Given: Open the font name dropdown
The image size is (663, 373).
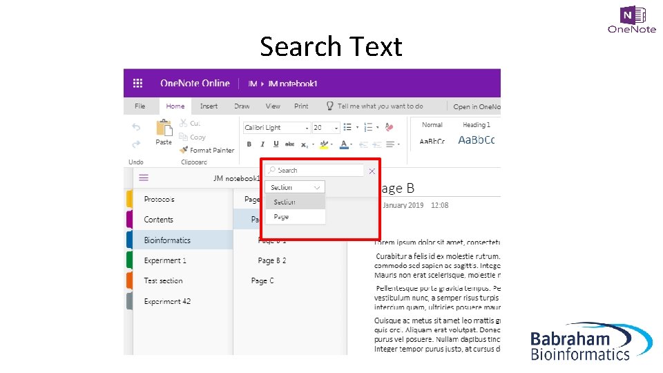Looking at the screenshot, I should 307,128.
